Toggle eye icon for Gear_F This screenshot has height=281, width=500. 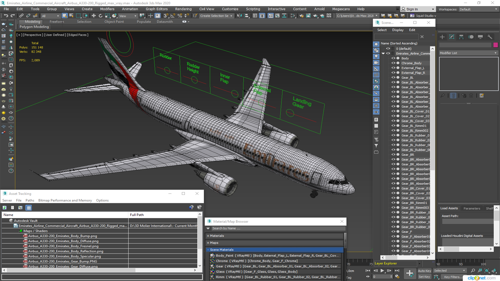(x=393, y=232)
